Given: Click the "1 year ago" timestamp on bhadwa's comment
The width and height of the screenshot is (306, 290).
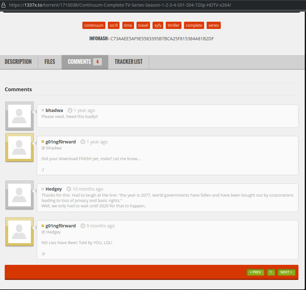Looking at the screenshot, I should pyautogui.click(x=85, y=110).
